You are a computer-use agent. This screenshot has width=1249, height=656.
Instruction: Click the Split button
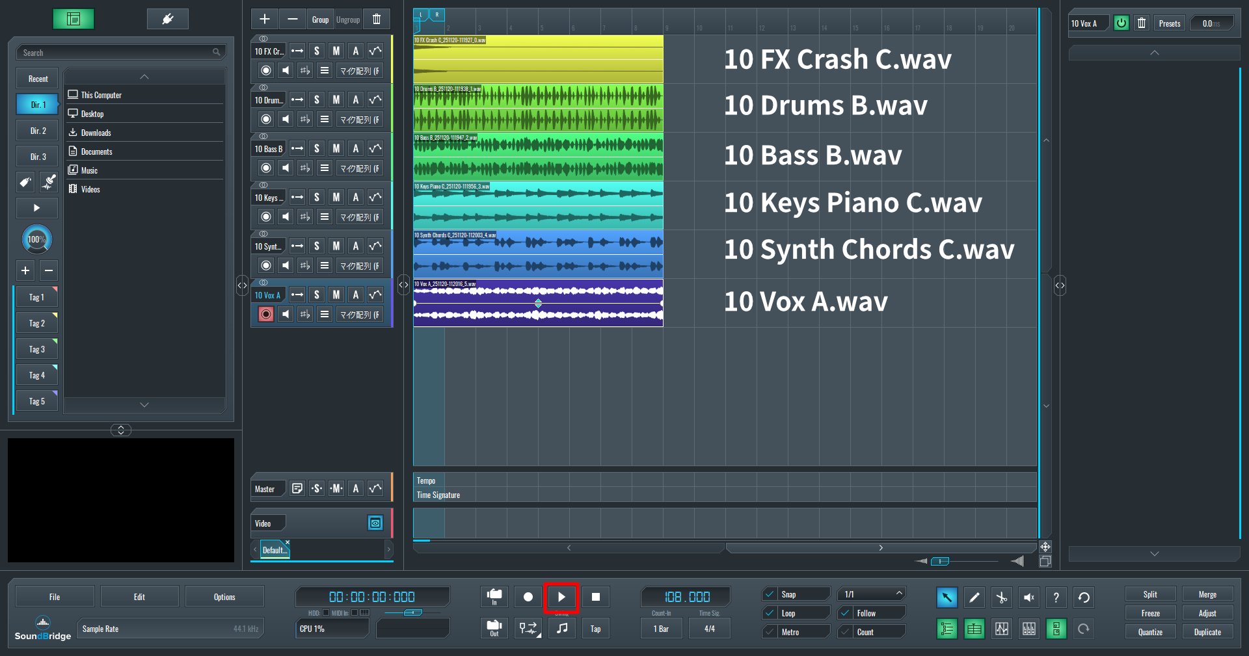(x=1149, y=594)
